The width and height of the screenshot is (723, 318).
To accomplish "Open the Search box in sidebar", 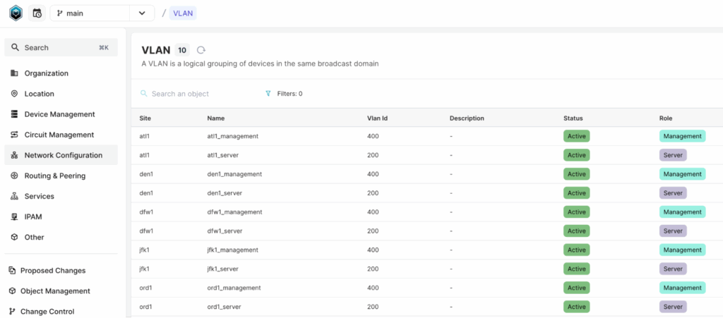I will [x=61, y=47].
